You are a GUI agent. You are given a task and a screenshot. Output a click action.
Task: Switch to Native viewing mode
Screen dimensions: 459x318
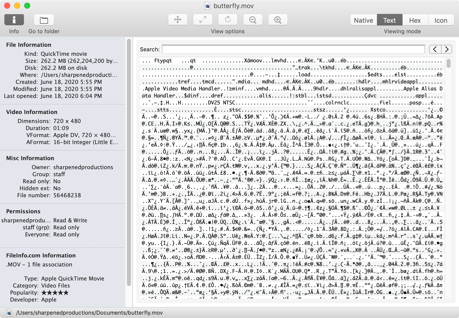(363, 20)
